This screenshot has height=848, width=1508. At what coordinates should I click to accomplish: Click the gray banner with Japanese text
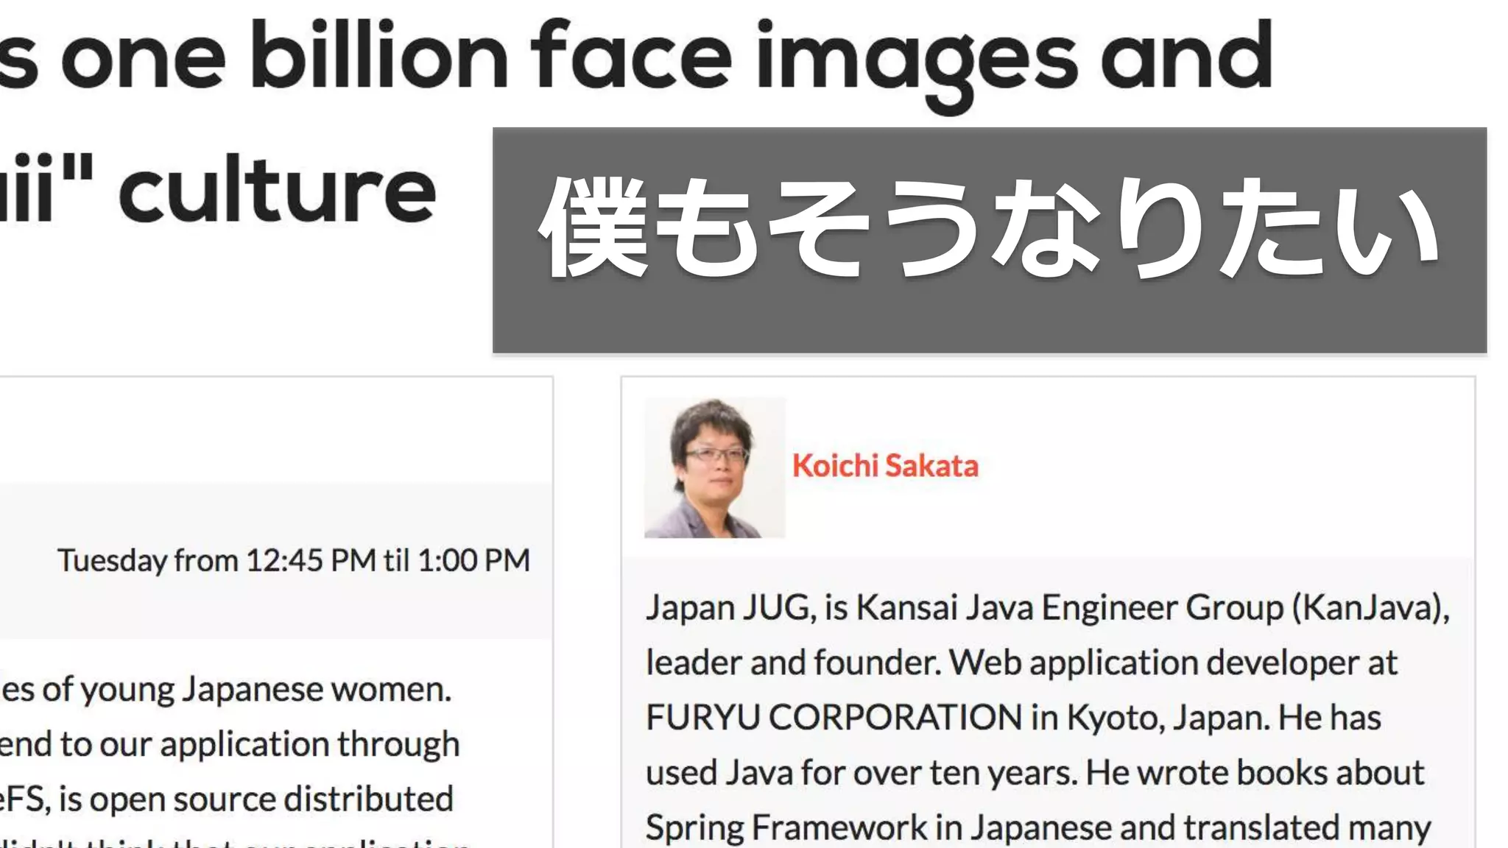(989, 239)
